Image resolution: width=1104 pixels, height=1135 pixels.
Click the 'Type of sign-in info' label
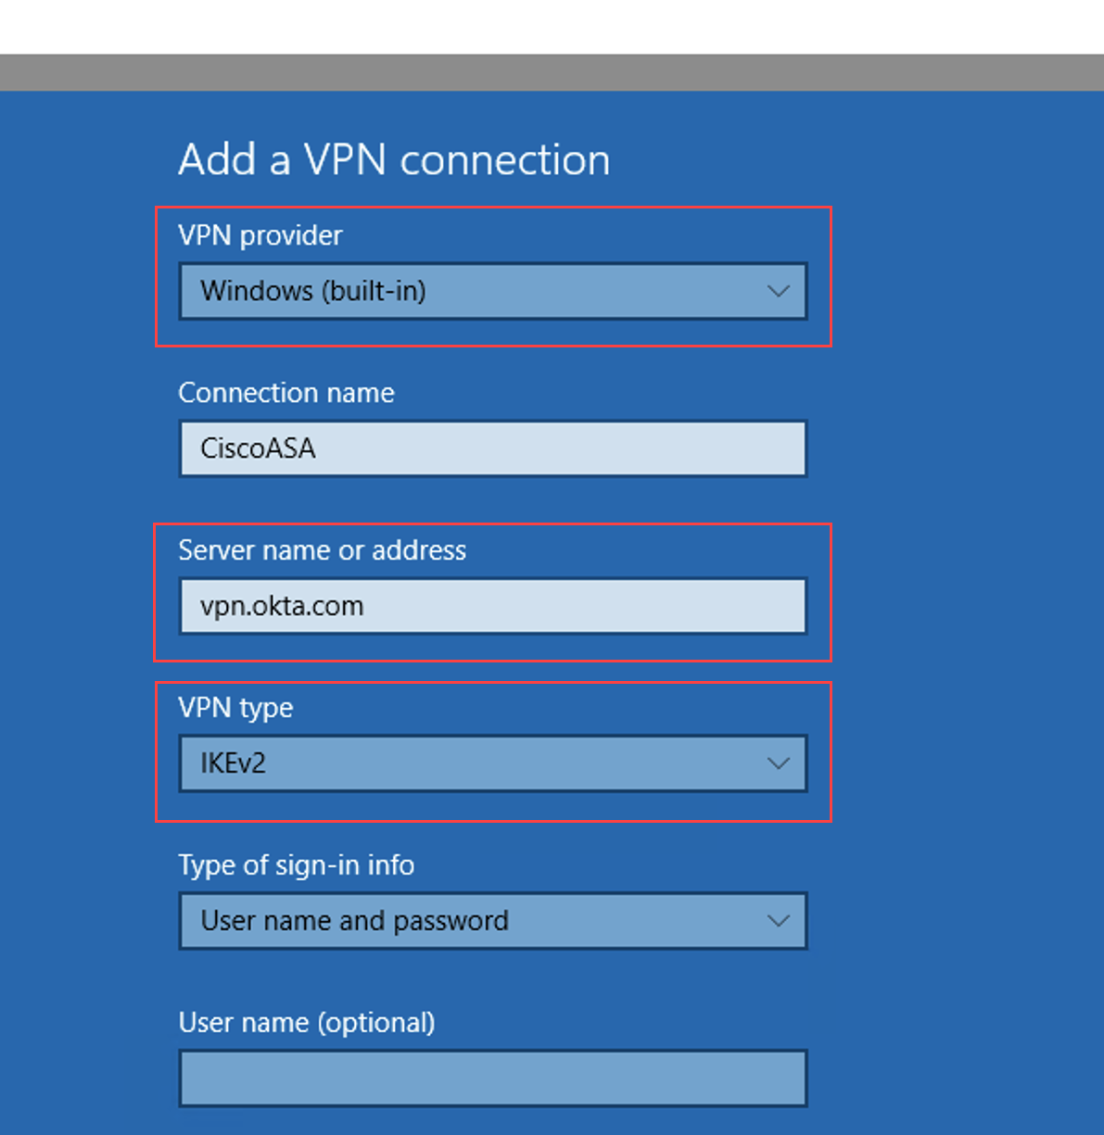coord(297,865)
